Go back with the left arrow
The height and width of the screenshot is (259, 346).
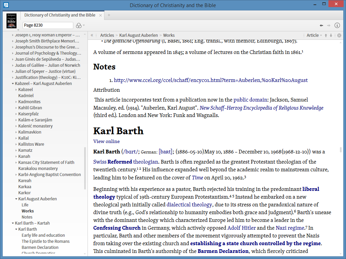(x=321, y=26)
